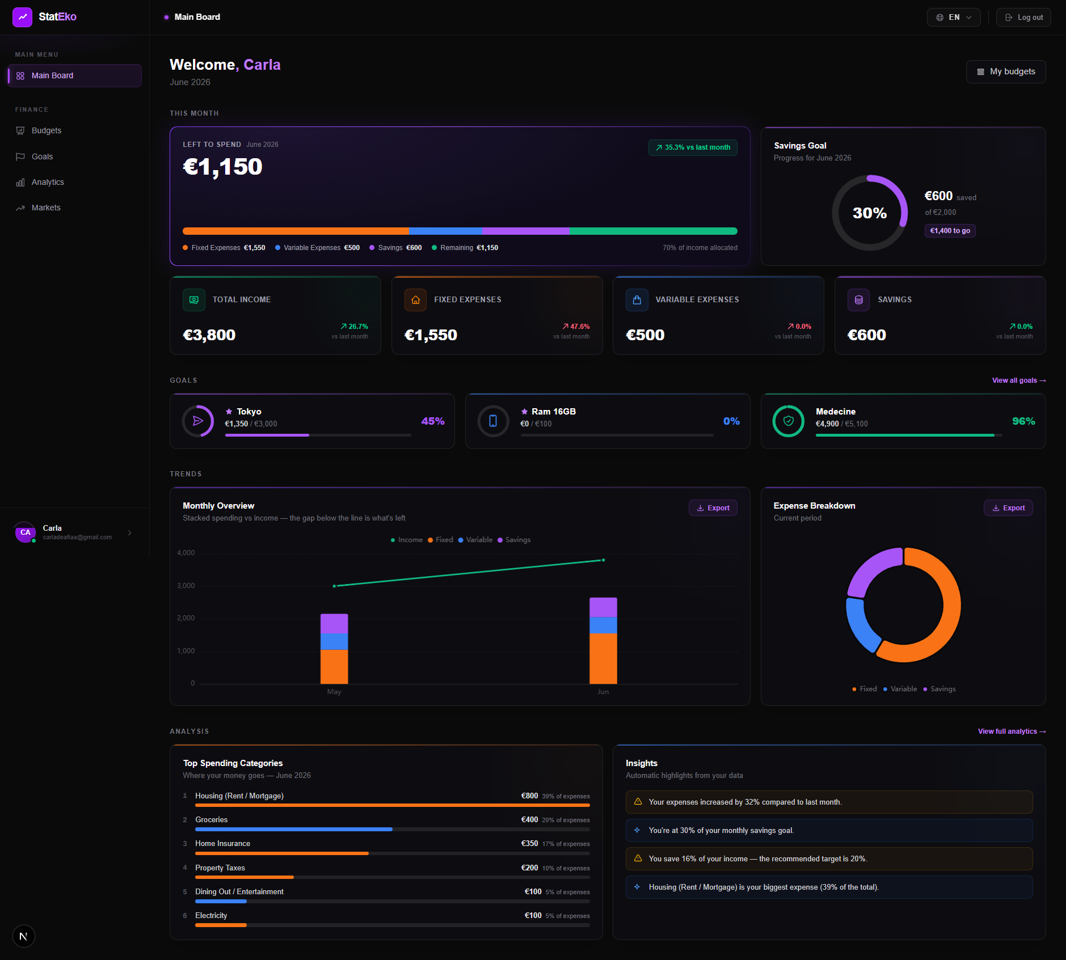Click the savings goal insight sparkle icon
Screen dimensions: 1066x960
[637, 830]
